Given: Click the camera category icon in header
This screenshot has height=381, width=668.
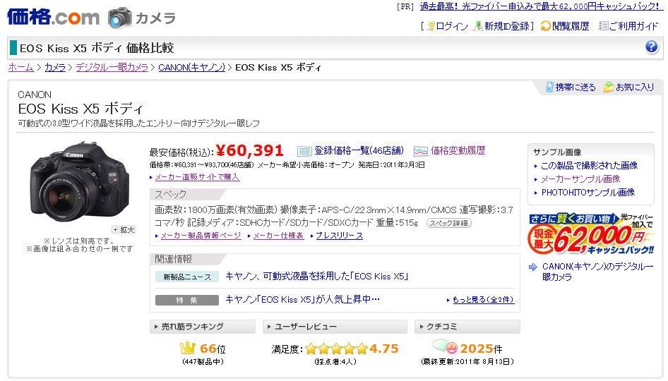Looking at the screenshot, I should [120, 18].
